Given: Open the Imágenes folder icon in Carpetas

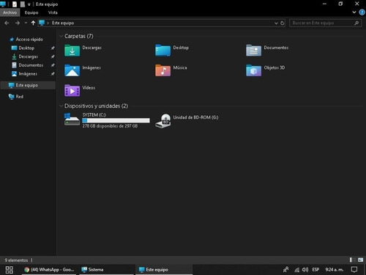Looking at the screenshot, I should pyautogui.click(x=72, y=70).
